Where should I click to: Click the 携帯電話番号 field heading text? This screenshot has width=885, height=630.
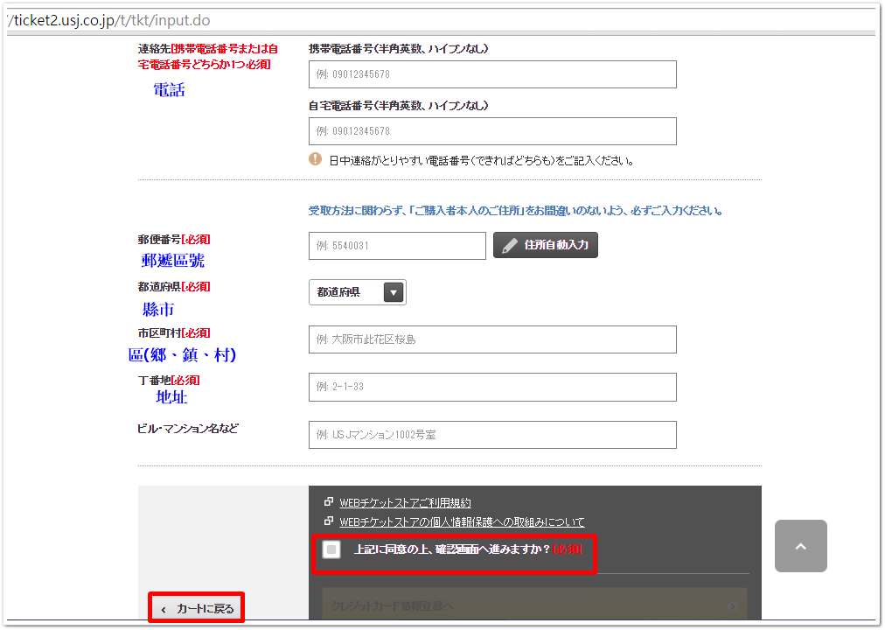pos(399,49)
